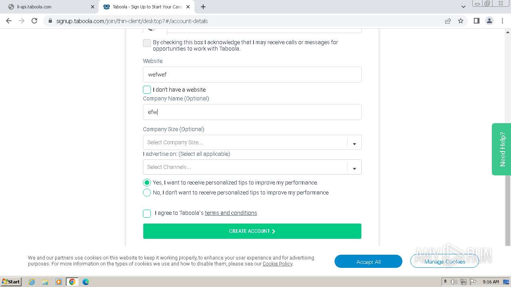Share this page via address bar icon

pos(448,21)
